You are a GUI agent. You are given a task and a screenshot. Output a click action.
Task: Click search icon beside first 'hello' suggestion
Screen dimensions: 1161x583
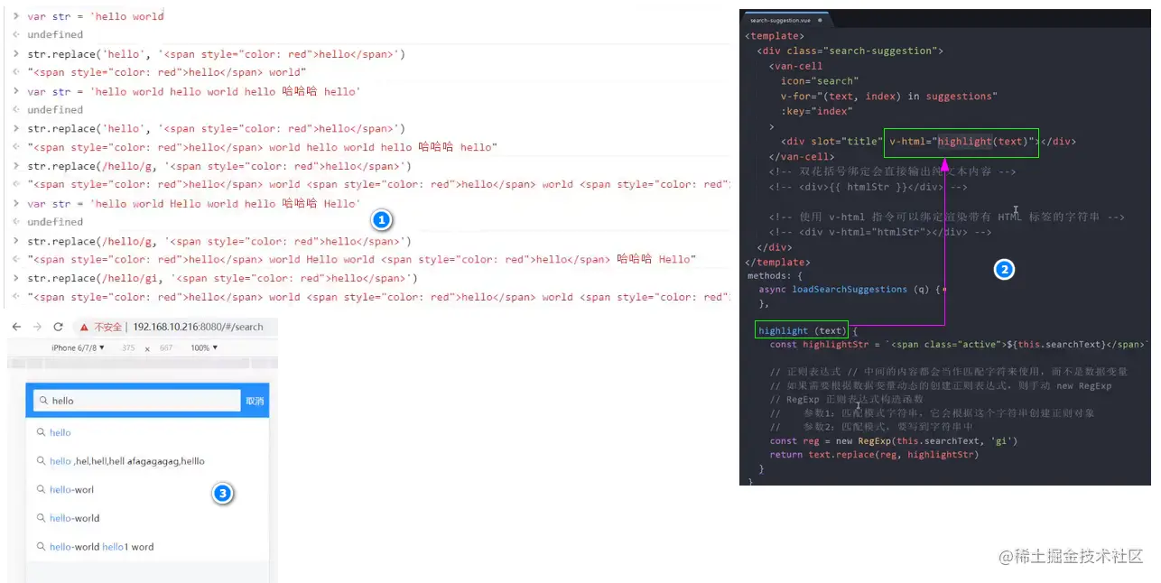pyautogui.click(x=42, y=432)
